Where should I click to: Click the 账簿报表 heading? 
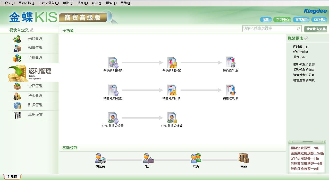(x=296, y=38)
